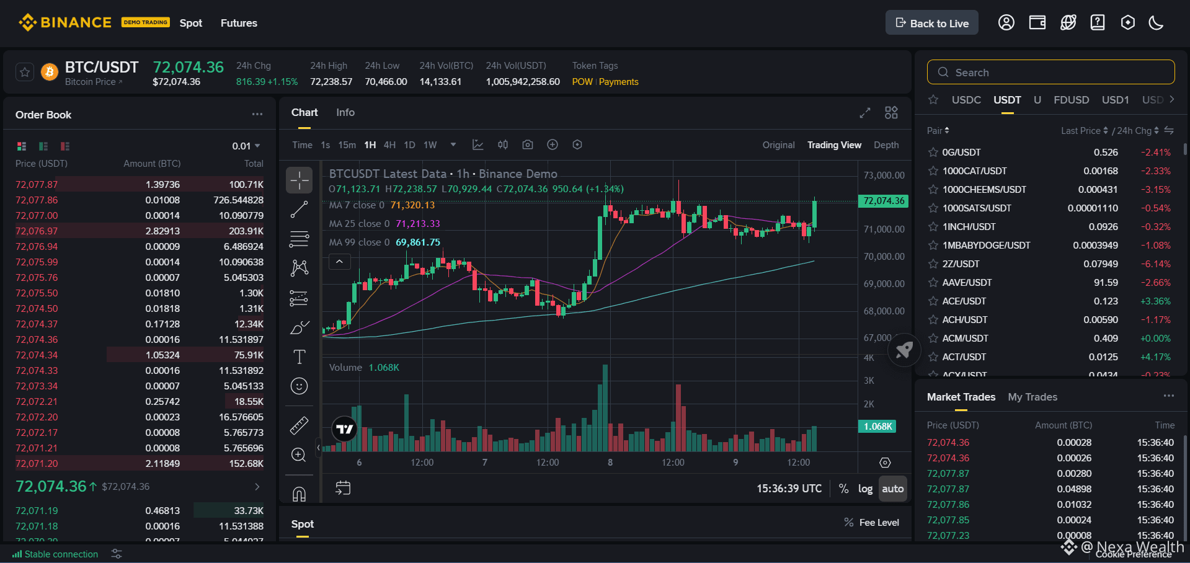Toggle price and change column switch icon
The height and width of the screenshot is (563, 1190).
(1169, 130)
